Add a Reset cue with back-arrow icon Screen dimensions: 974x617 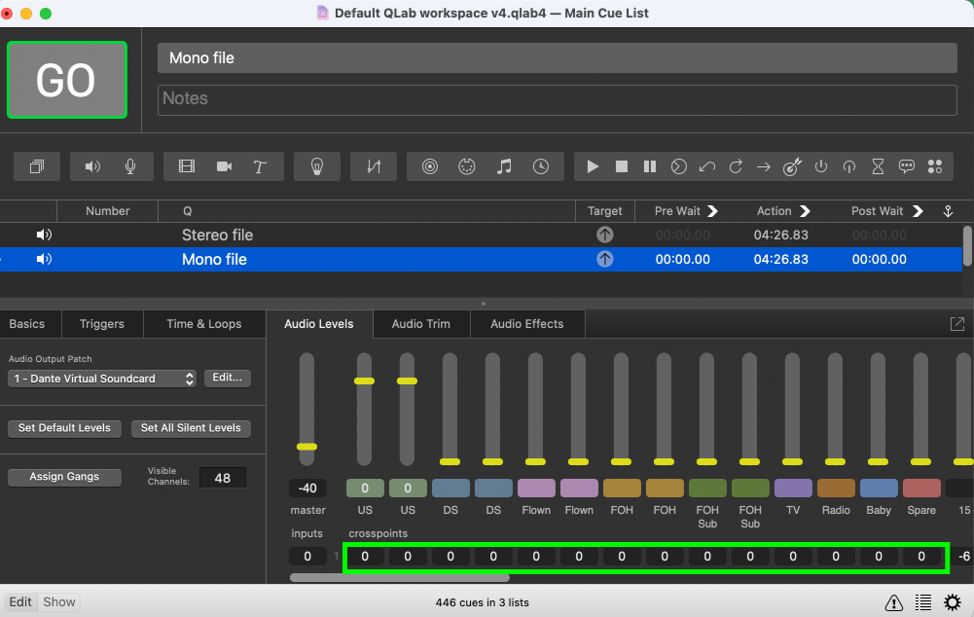click(706, 166)
